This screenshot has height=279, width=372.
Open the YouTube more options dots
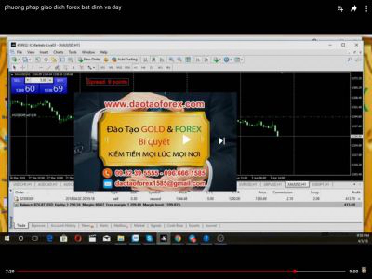pos(367,9)
